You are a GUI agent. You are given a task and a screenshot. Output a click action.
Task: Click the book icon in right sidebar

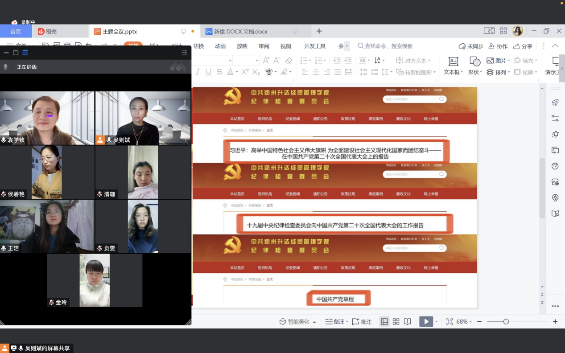[555, 213]
